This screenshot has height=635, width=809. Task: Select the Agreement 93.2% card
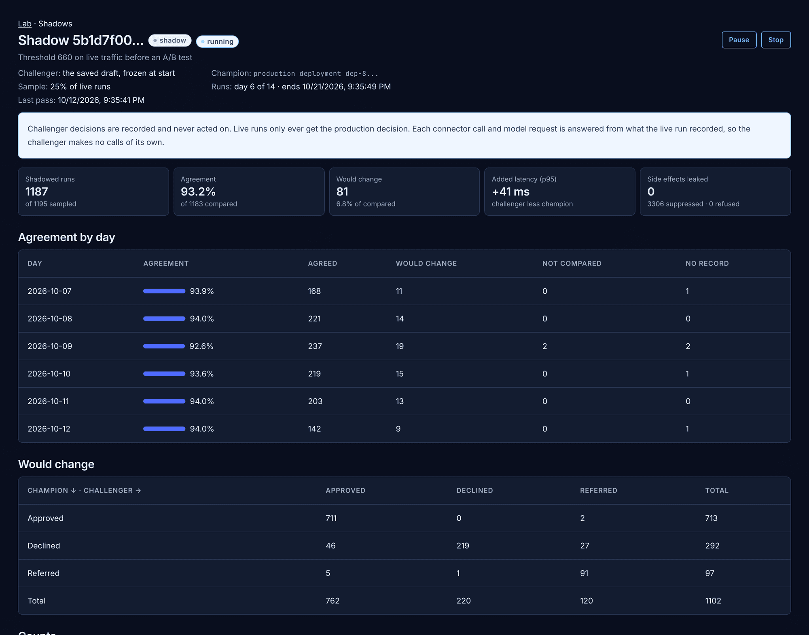(249, 191)
